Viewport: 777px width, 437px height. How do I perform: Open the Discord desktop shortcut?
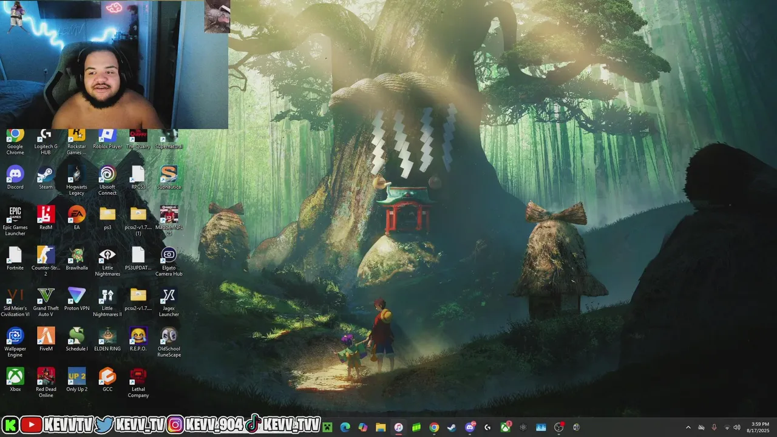click(x=15, y=177)
